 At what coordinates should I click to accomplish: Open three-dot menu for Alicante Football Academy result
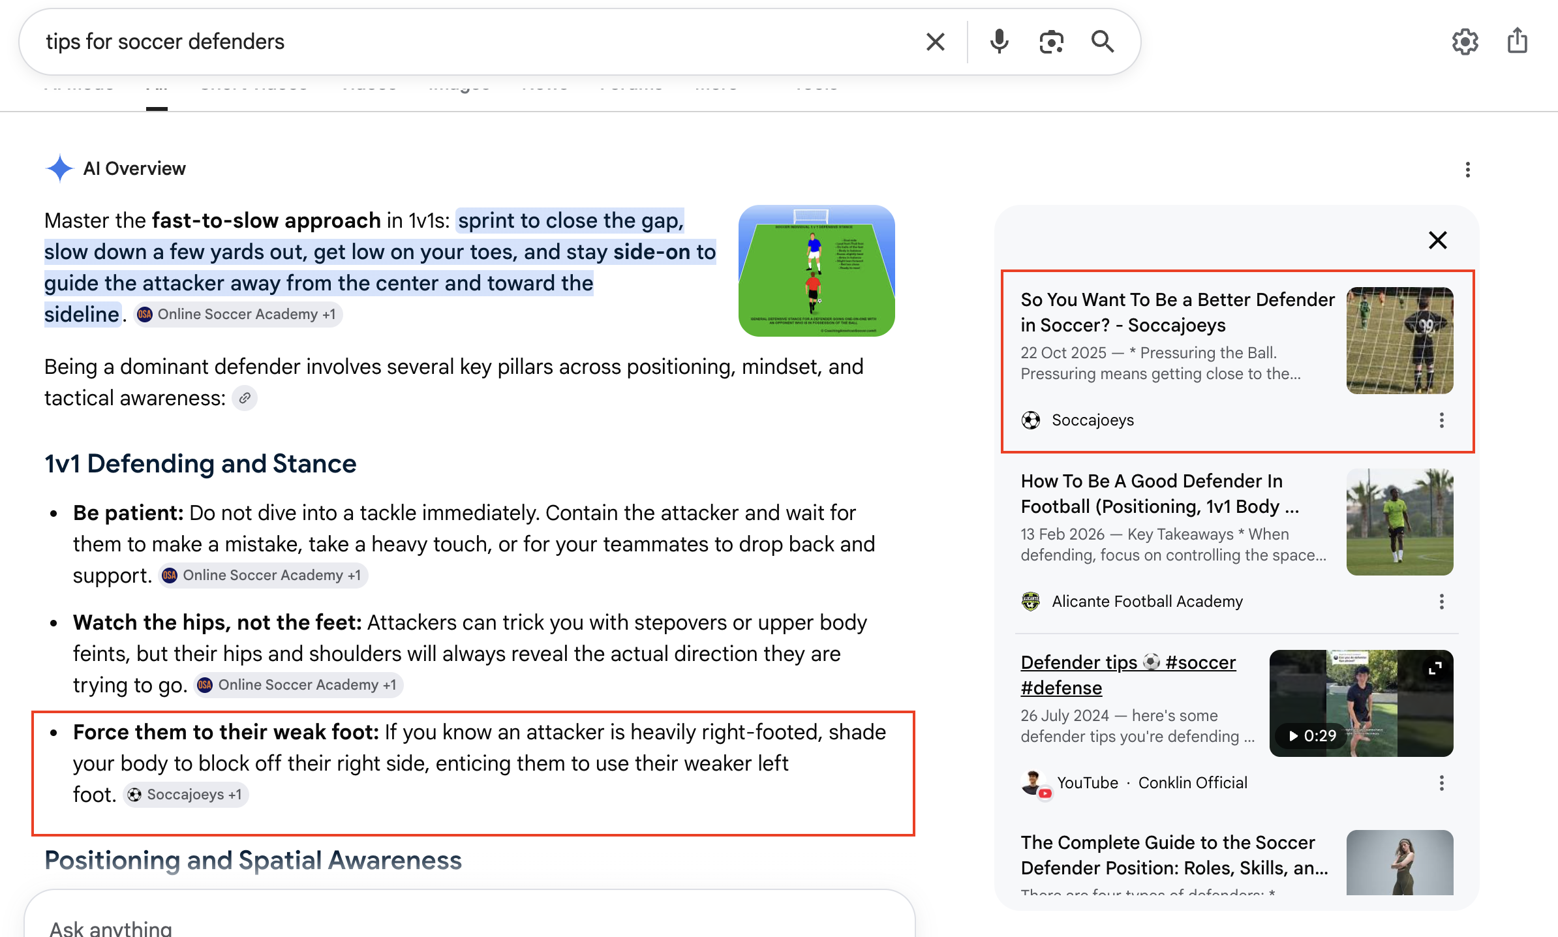coord(1442,602)
